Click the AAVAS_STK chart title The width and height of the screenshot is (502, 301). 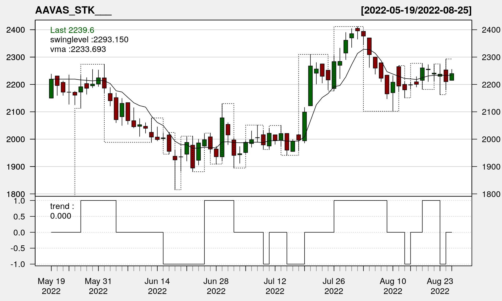point(73,10)
